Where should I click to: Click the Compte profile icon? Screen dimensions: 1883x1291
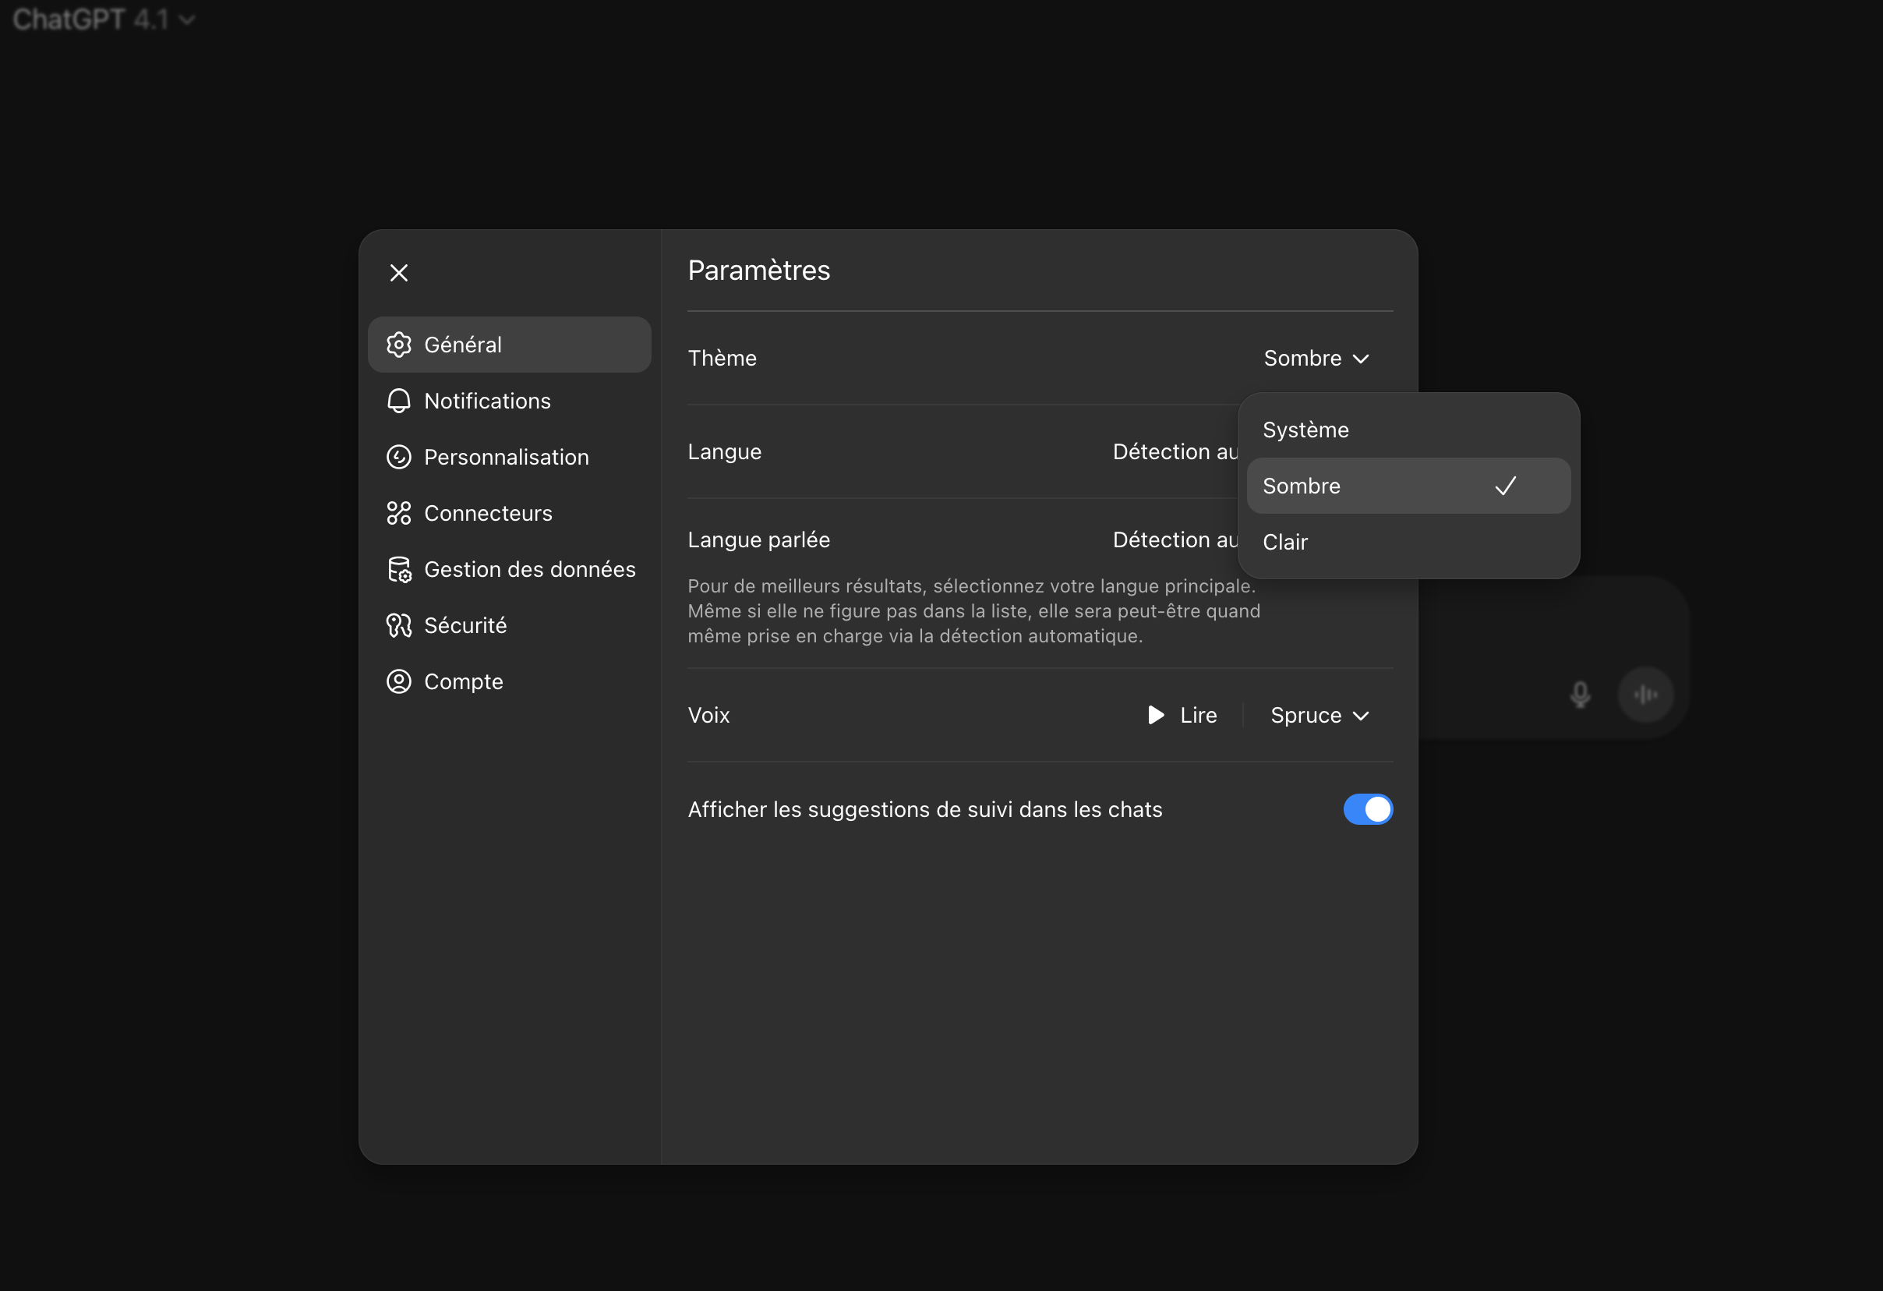tap(398, 681)
